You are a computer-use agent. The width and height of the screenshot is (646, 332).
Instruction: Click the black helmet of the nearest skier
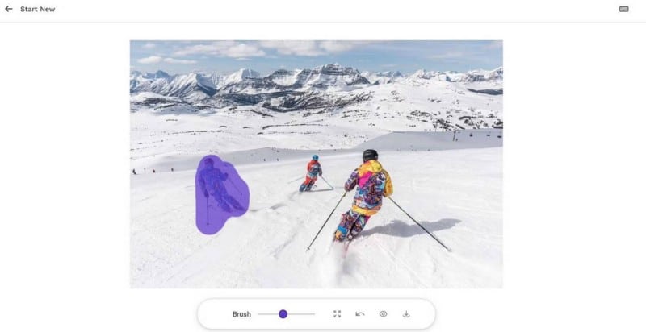tap(370, 155)
